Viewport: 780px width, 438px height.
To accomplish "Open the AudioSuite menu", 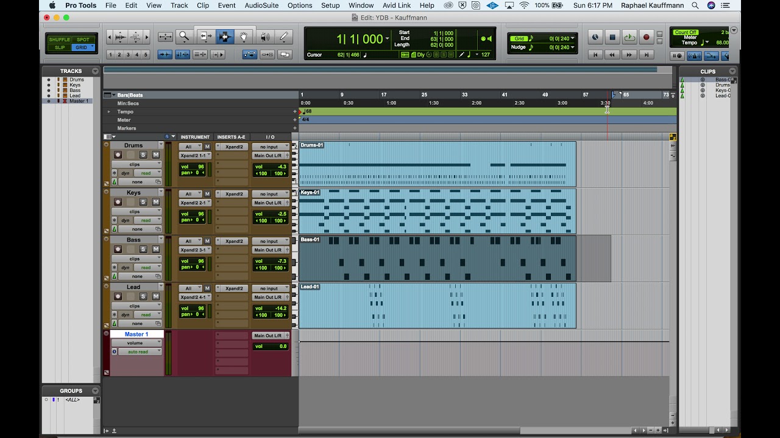I will point(261,5).
